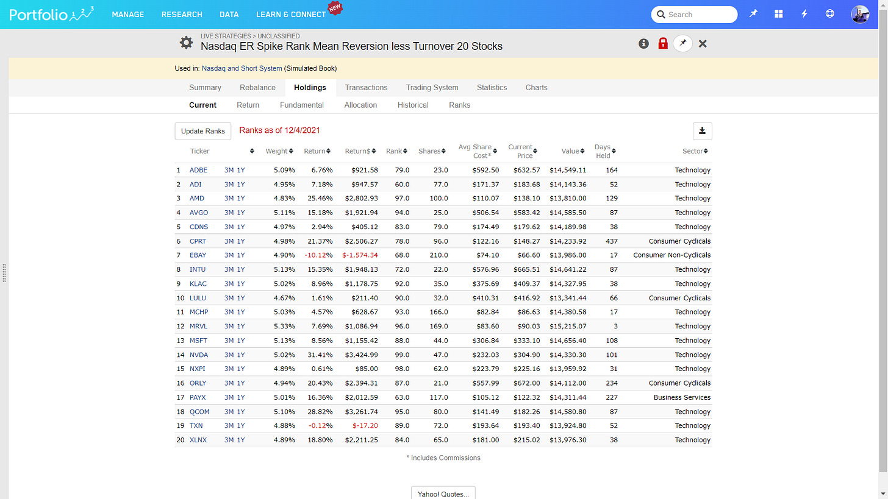Open the user profile avatar
The image size is (888, 499).
coord(860,14)
